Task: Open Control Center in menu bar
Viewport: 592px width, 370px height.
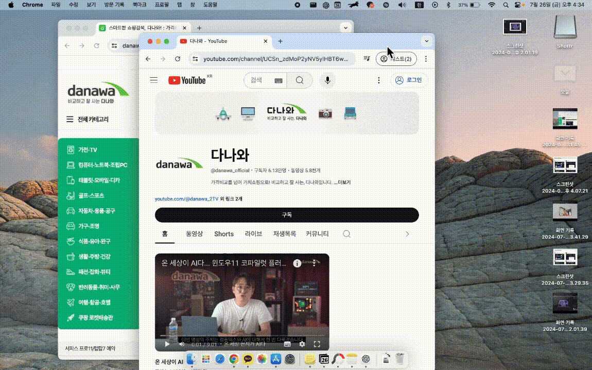Action: (x=518, y=5)
